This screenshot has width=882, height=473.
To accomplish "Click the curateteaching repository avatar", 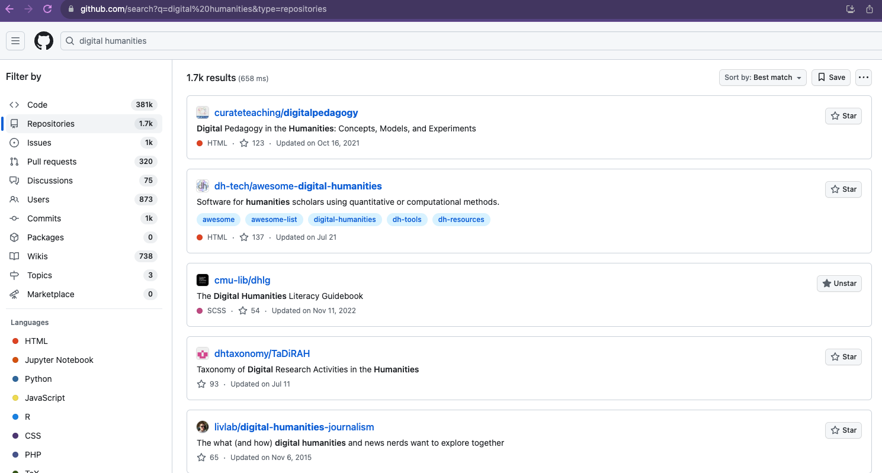I will point(203,112).
